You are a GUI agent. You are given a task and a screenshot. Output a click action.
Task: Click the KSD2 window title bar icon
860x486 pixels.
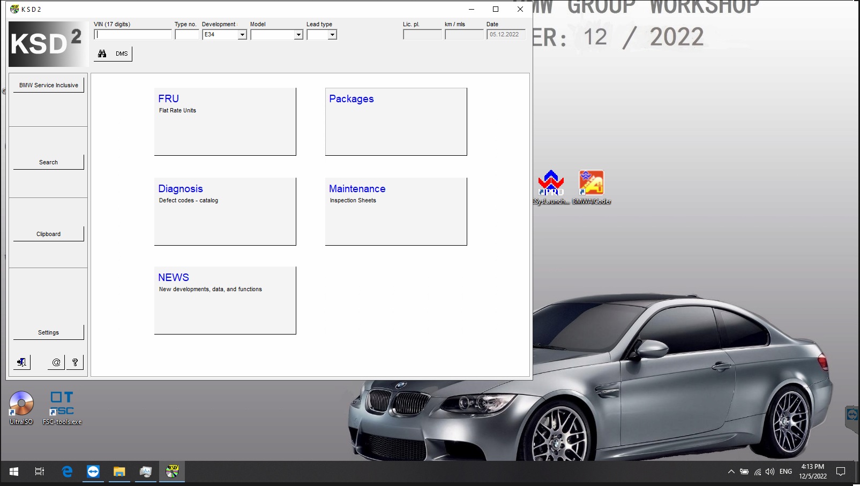click(x=14, y=9)
